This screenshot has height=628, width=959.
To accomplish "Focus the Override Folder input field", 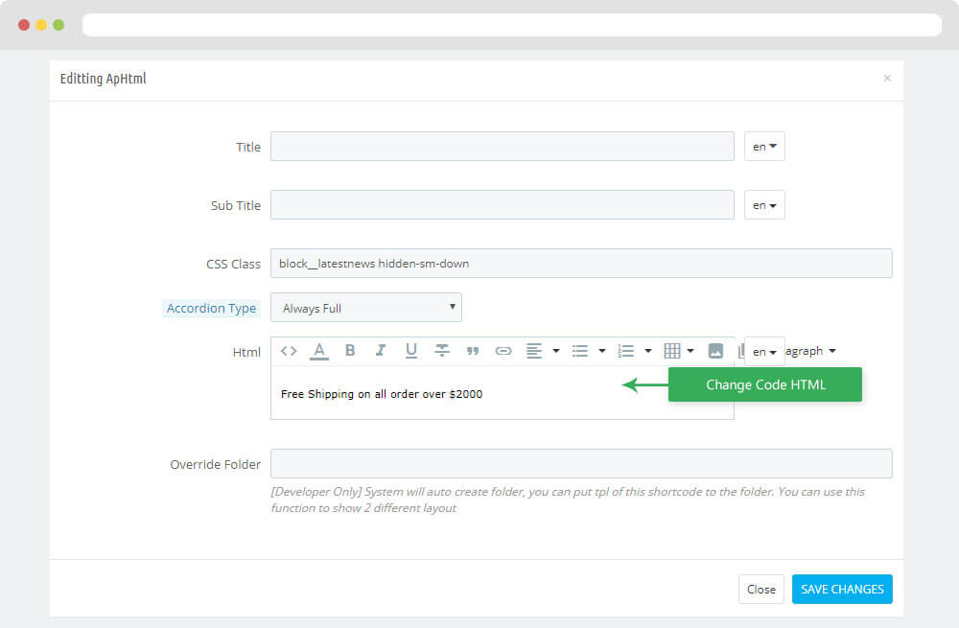I will [582, 464].
